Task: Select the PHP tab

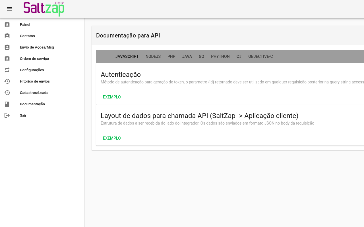Action: point(171,56)
